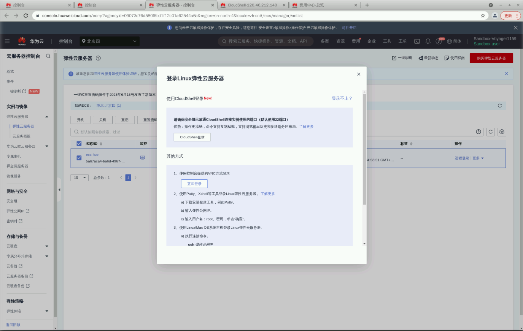
Task: Open table settings gear icon
Action: pyautogui.click(x=502, y=132)
